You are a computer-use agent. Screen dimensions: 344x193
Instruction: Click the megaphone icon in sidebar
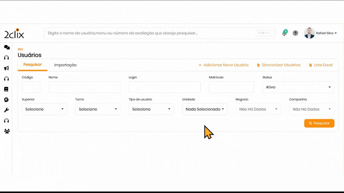pos(6,68)
